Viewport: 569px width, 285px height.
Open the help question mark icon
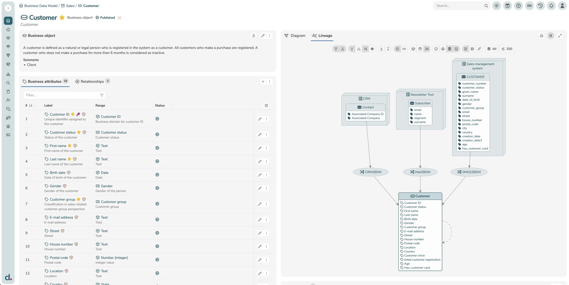pyautogui.click(x=518, y=6)
